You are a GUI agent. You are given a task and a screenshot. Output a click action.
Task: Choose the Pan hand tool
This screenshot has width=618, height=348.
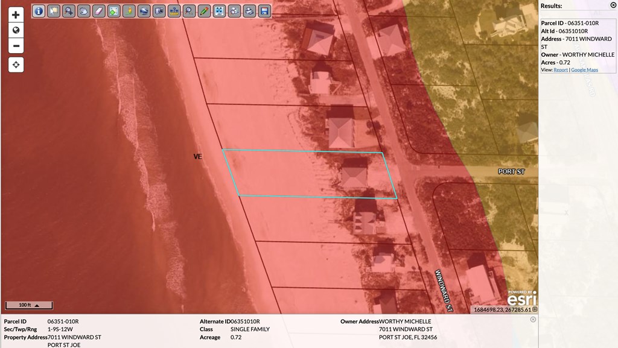(84, 11)
